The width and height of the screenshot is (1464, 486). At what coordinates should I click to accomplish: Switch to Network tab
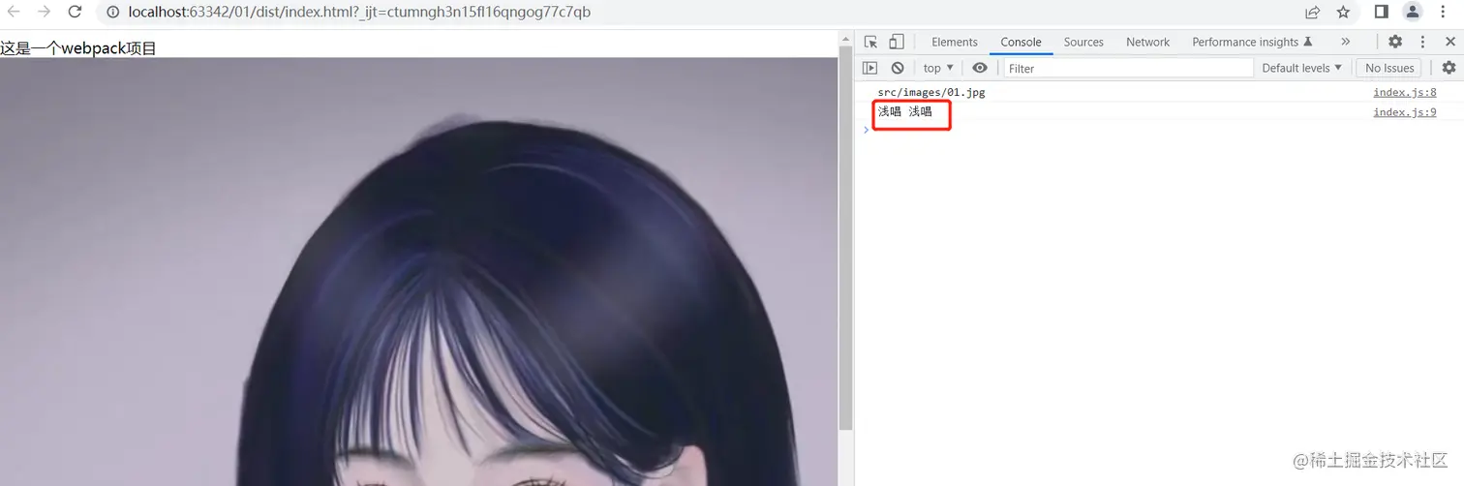coord(1148,42)
